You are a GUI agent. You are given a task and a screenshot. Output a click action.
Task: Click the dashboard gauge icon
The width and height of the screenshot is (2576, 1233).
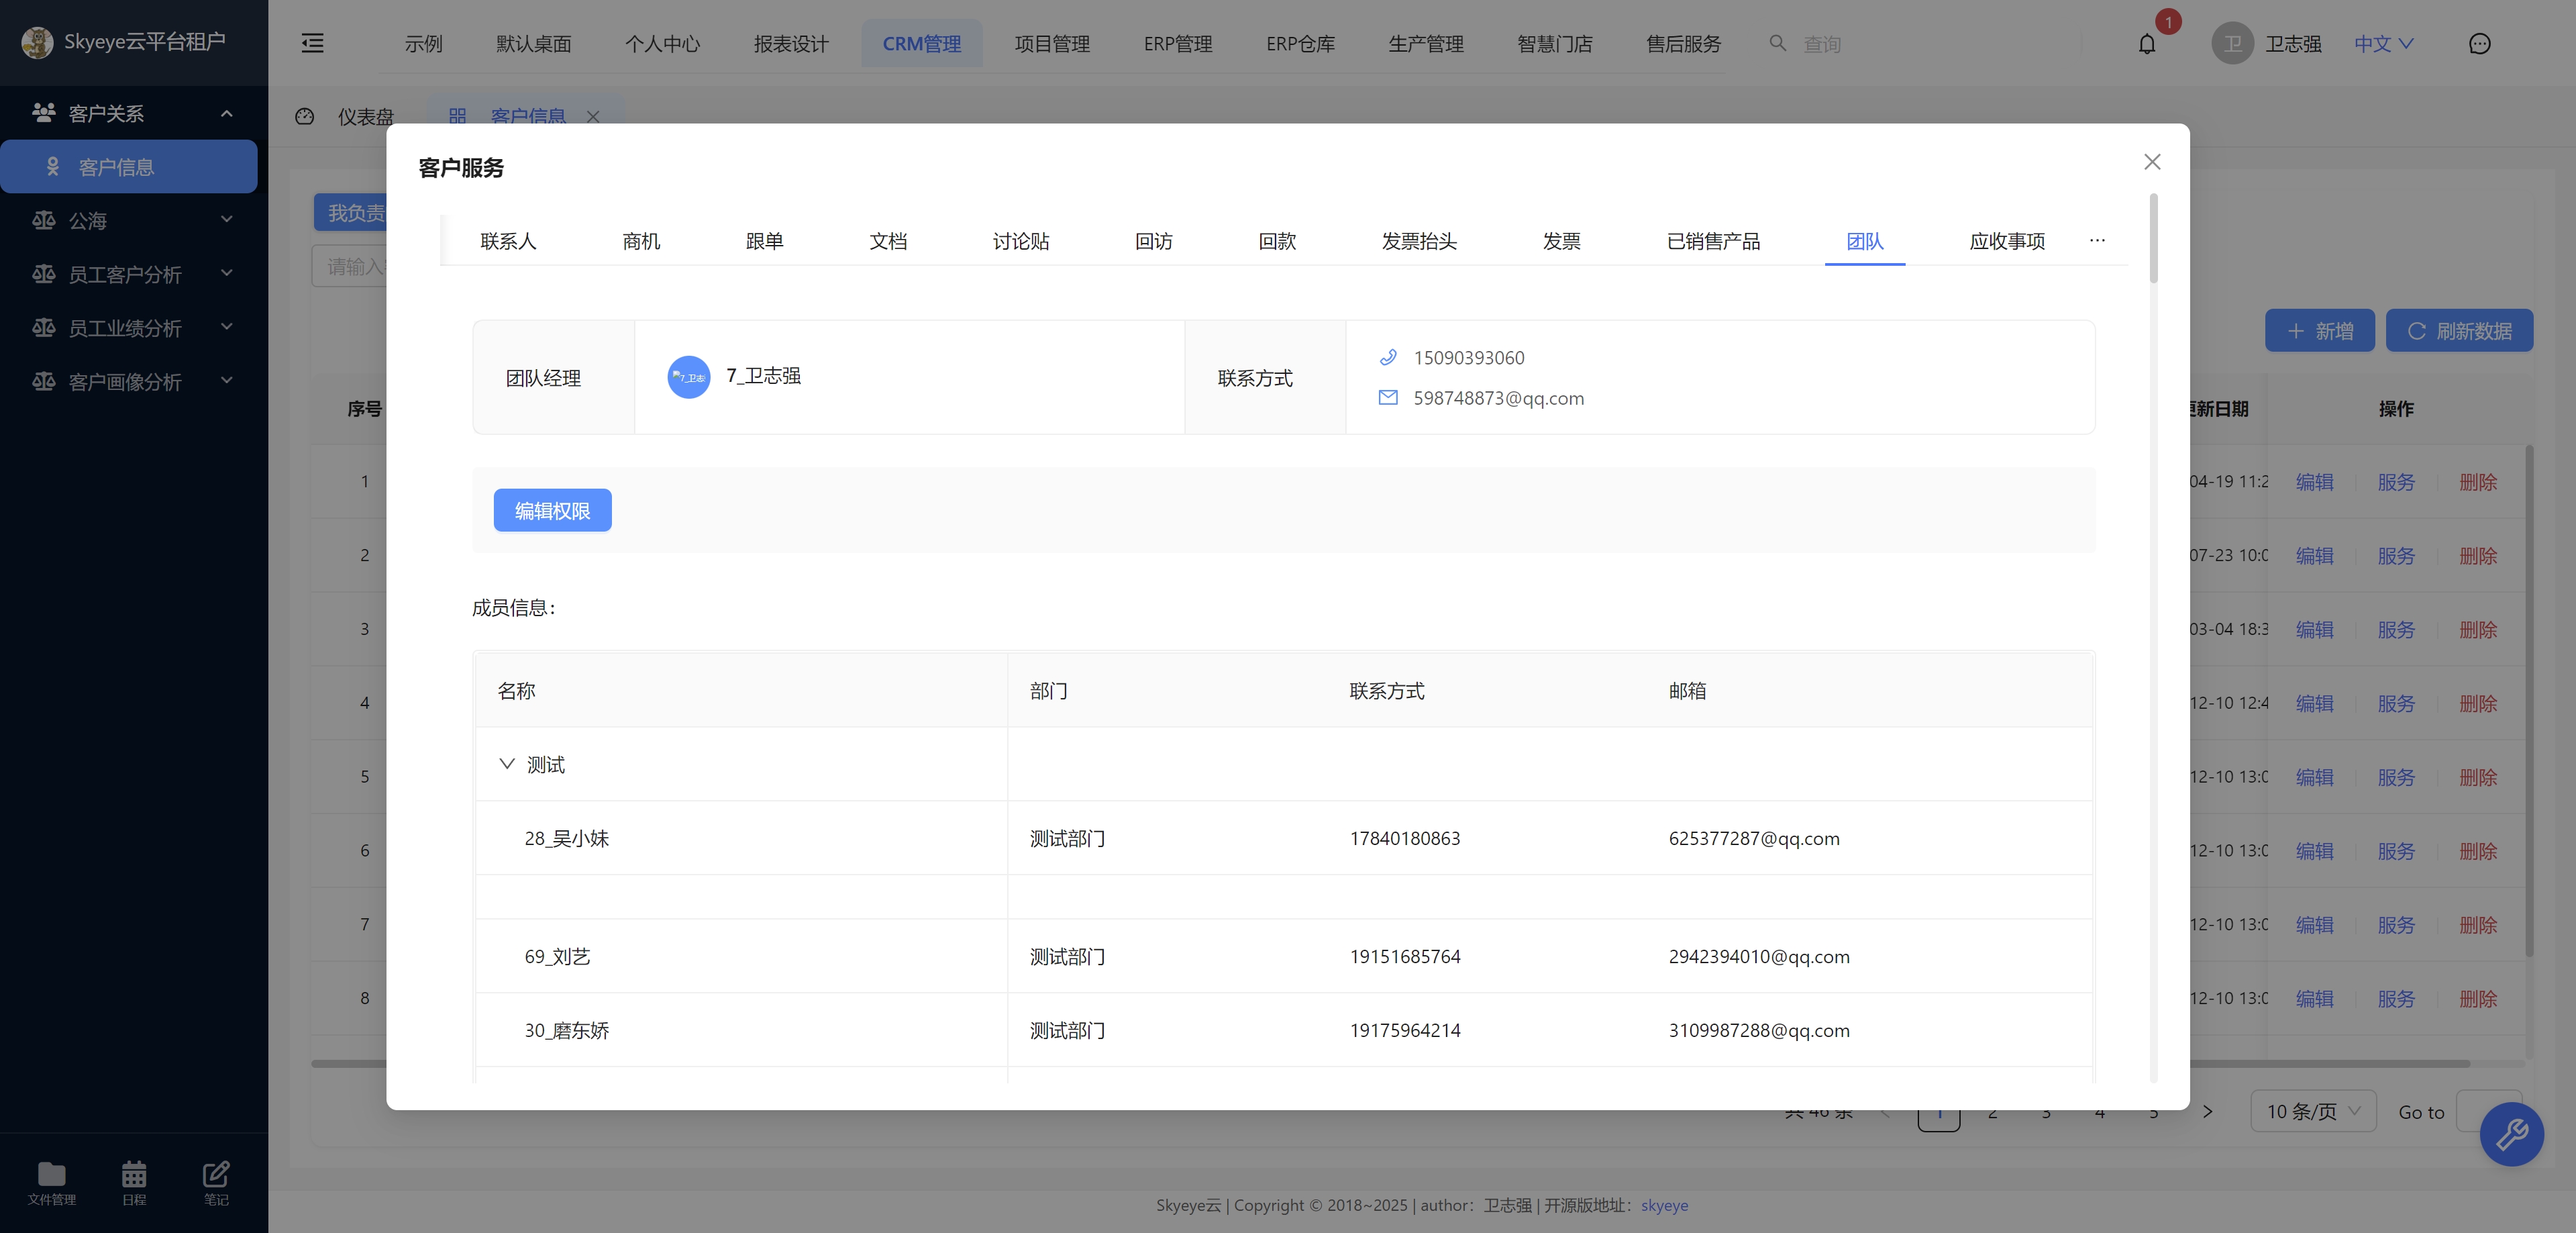[x=305, y=117]
